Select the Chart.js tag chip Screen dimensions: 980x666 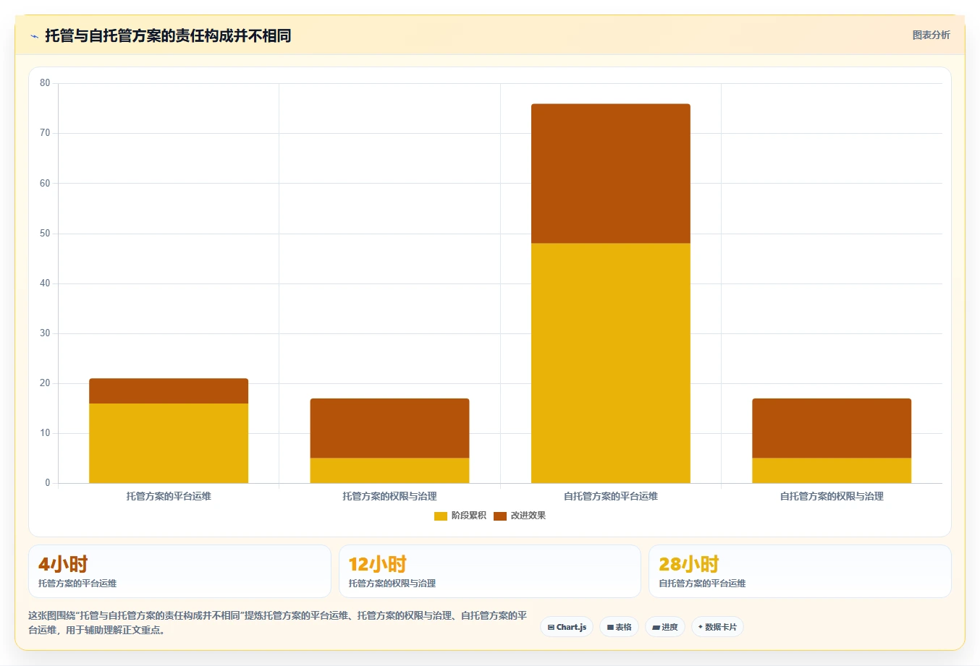(x=567, y=627)
